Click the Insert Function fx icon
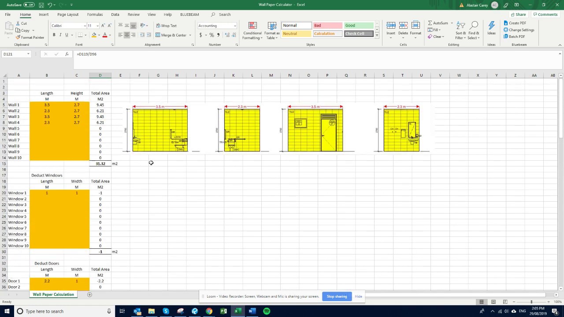The image size is (564, 317). pos(67,54)
